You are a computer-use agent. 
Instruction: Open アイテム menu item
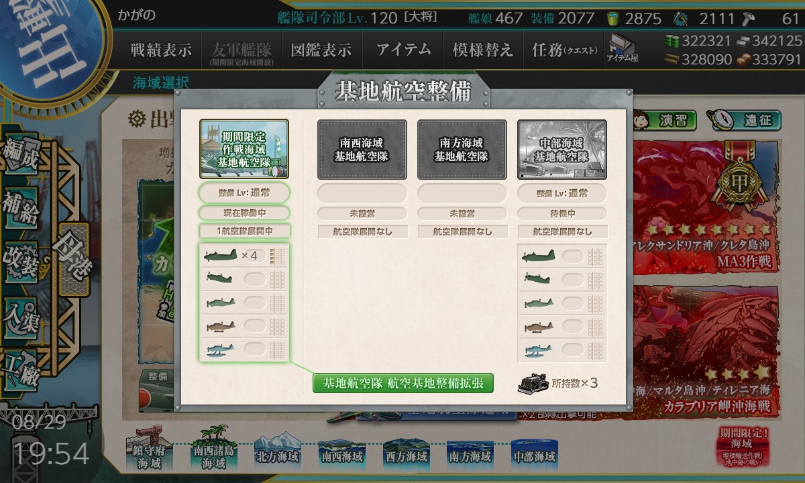[x=403, y=50]
